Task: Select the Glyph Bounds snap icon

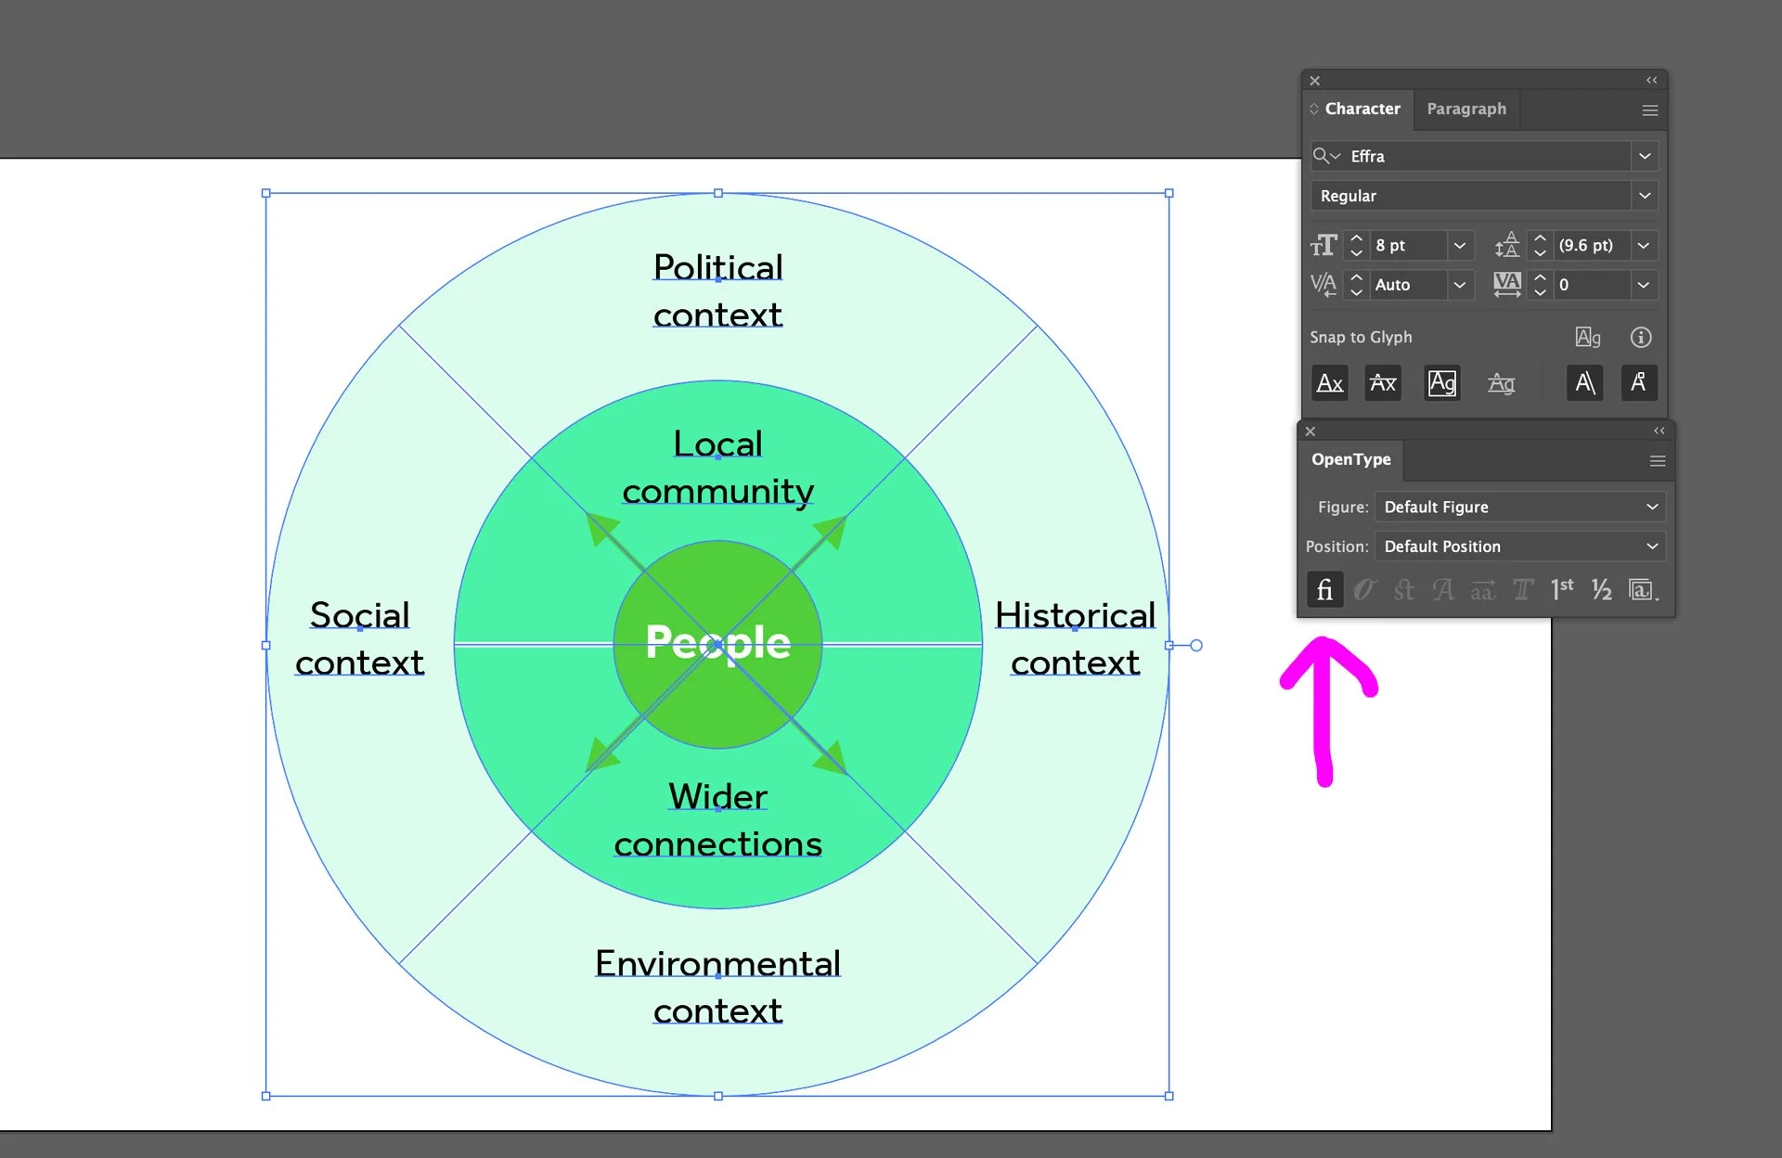Action: click(x=1441, y=383)
